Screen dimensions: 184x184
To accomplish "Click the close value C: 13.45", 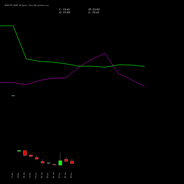I will click(64, 10).
